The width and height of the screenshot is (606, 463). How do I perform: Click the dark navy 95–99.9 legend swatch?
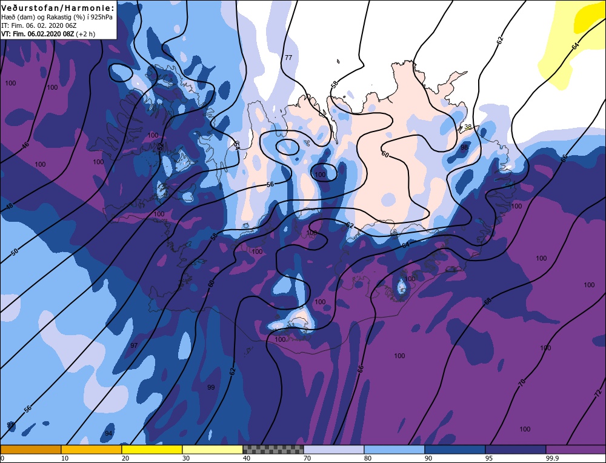(516, 450)
